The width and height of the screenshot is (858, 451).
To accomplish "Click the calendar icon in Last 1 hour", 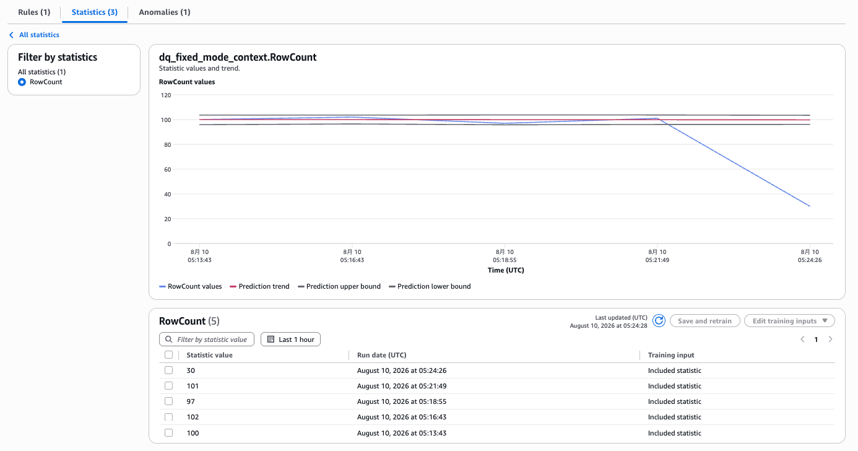I will tap(271, 339).
